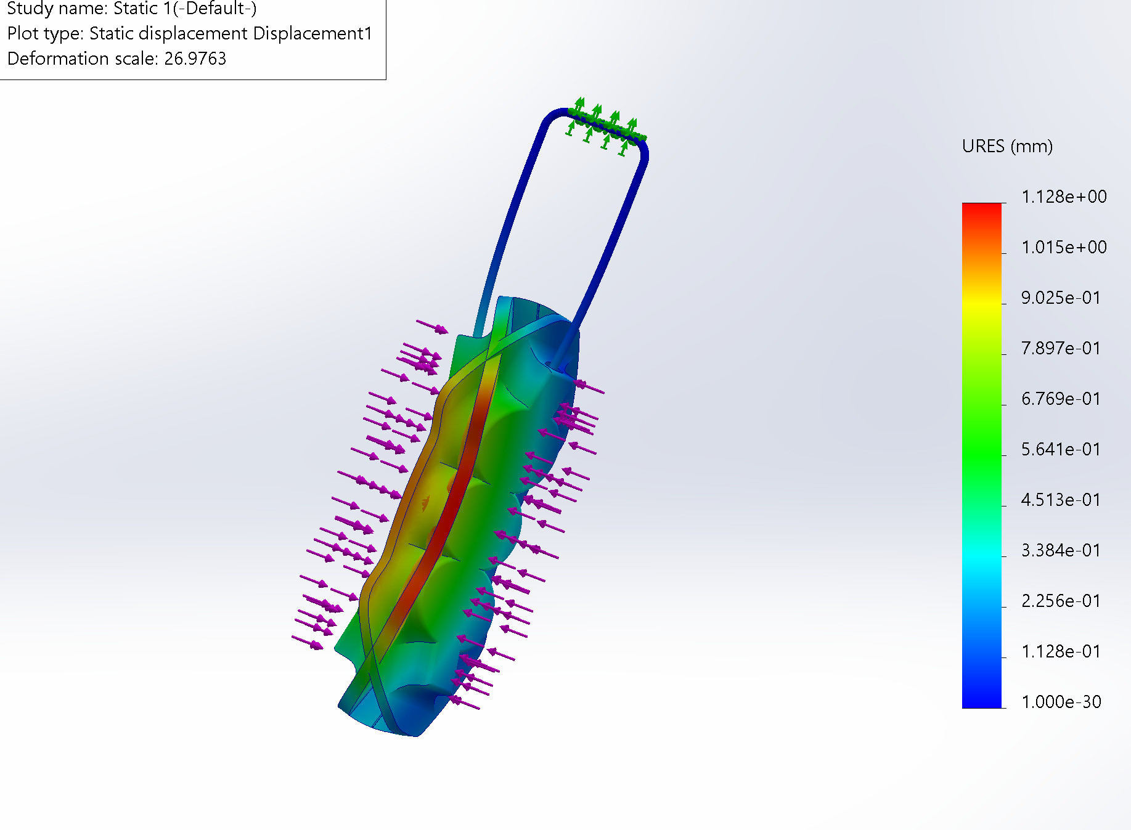Click the 'URES (mm)' legend title
This screenshot has width=1131, height=830.
tap(1007, 147)
